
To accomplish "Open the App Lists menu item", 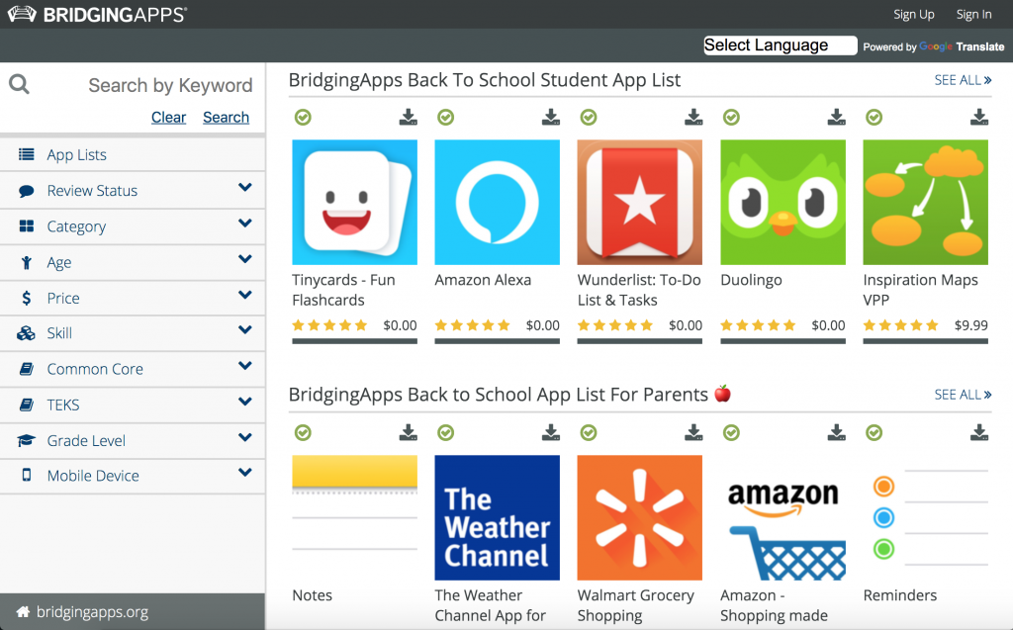I will (x=133, y=154).
